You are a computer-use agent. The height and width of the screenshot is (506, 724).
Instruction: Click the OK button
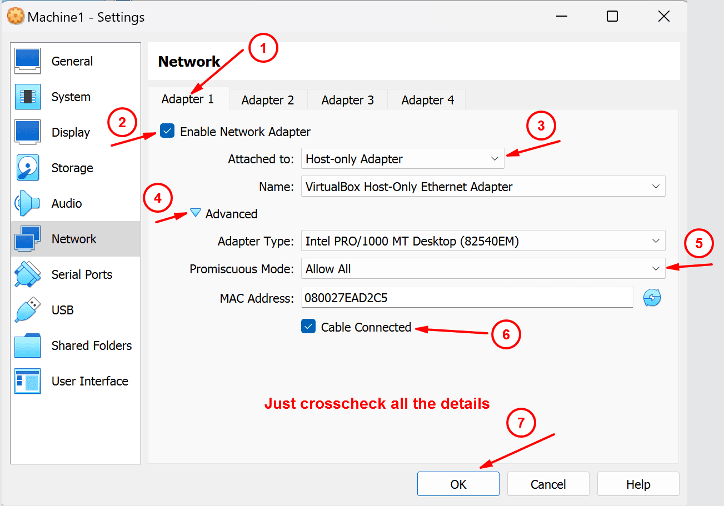pos(458,483)
